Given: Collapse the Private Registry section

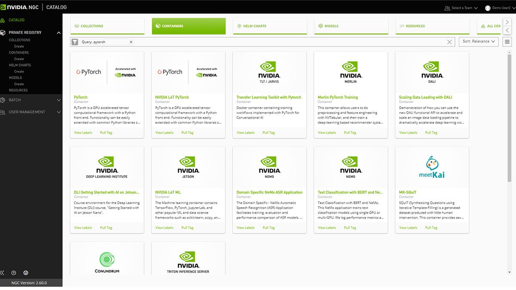Looking at the screenshot, I should 59,32.
